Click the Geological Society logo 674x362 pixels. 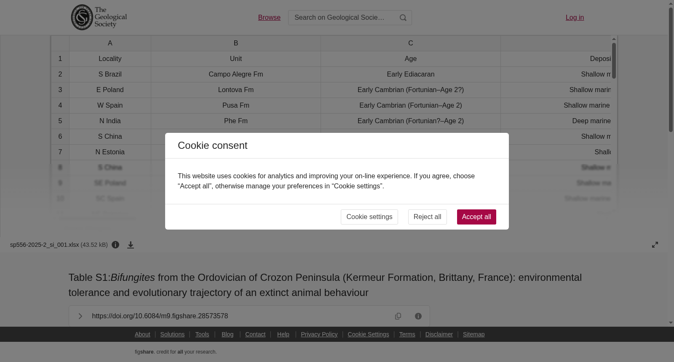tap(99, 17)
